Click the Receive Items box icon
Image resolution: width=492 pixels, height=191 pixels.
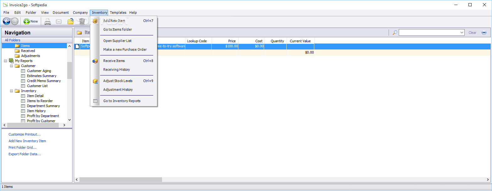[x=95, y=61]
